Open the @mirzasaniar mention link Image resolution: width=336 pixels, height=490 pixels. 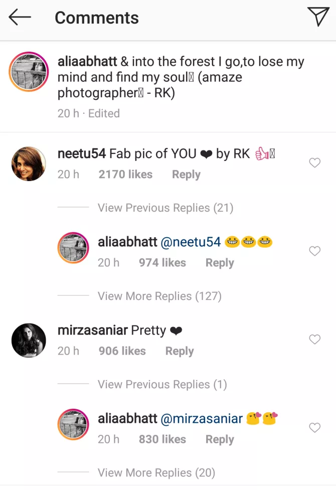click(x=203, y=418)
